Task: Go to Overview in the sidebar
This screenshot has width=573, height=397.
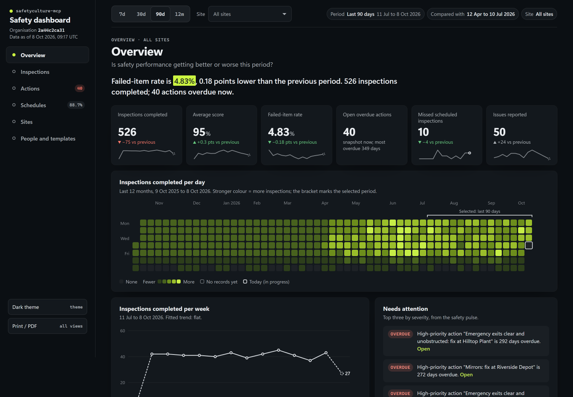Action: point(47,55)
